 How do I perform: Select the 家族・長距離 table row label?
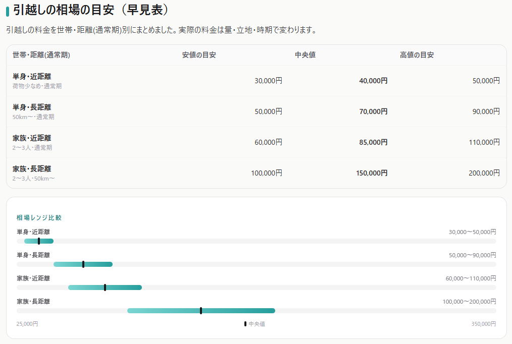(32, 169)
